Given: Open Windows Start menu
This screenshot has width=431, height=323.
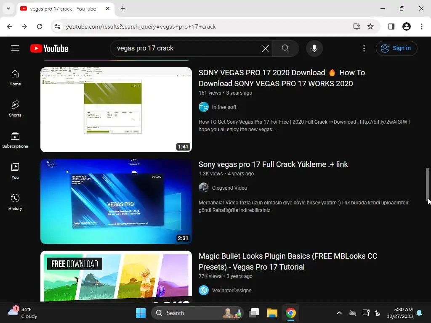Looking at the screenshot, I should point(141,313).
